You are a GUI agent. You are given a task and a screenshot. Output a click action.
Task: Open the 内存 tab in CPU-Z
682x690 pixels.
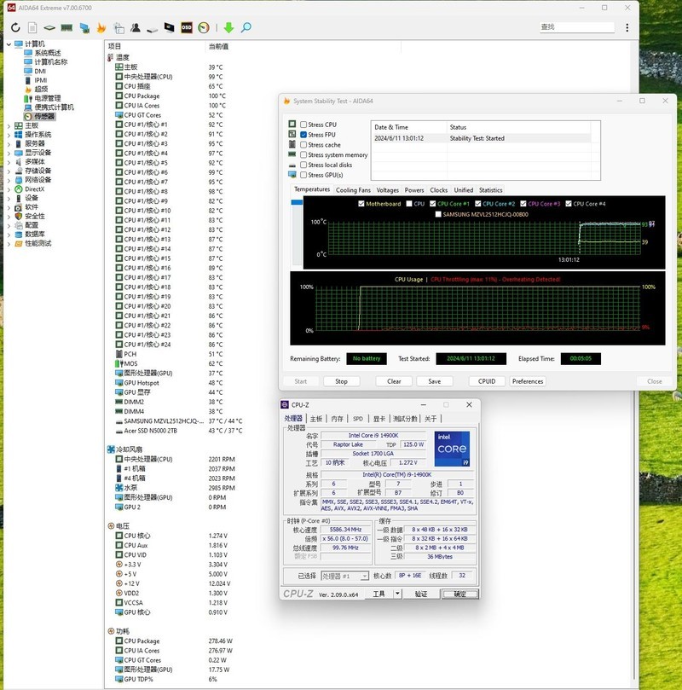click(x=337, y=419)
